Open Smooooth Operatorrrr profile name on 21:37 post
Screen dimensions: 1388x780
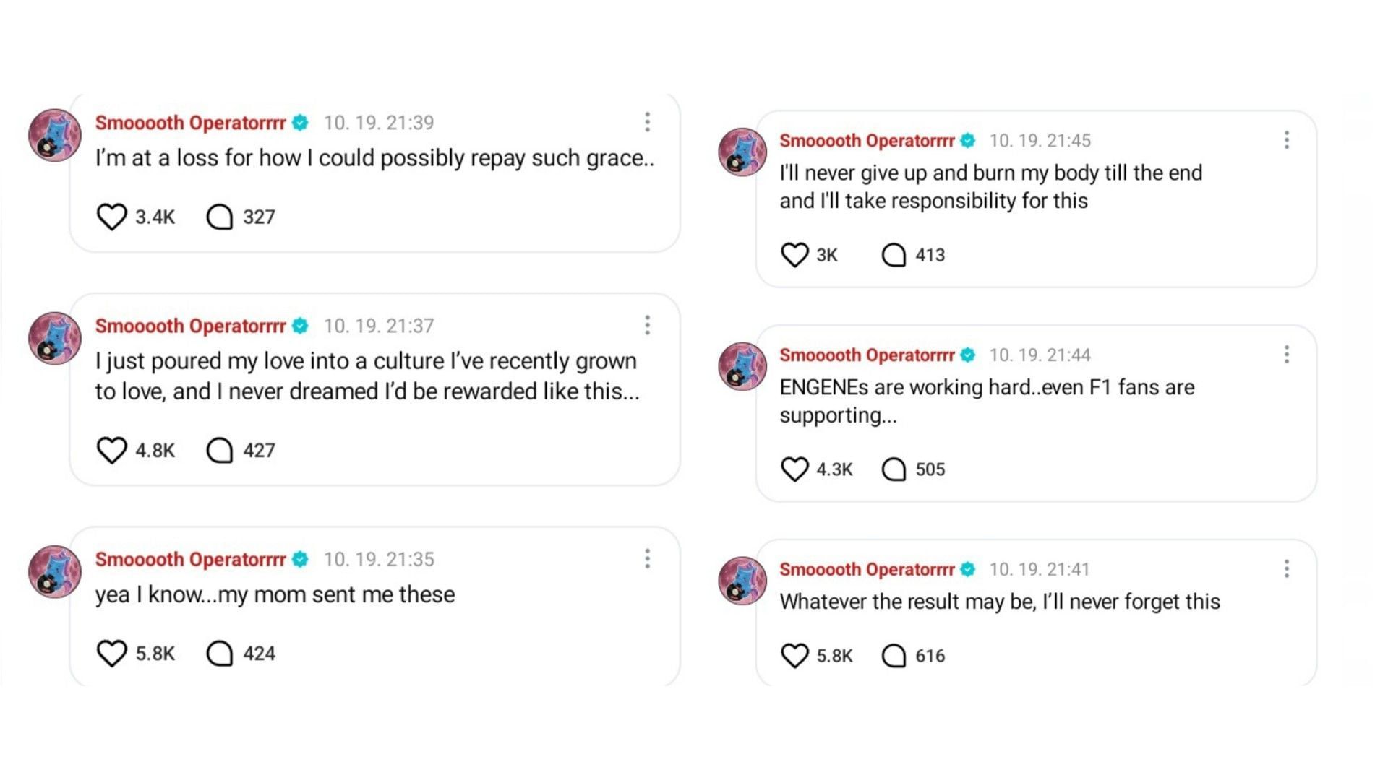pyautogui.click(x=190, y=326)
